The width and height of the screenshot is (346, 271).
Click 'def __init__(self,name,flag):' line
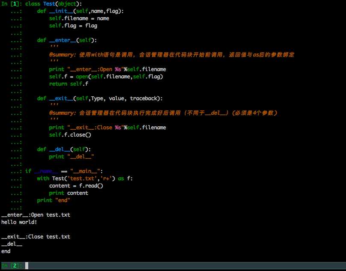pos(80,11)
